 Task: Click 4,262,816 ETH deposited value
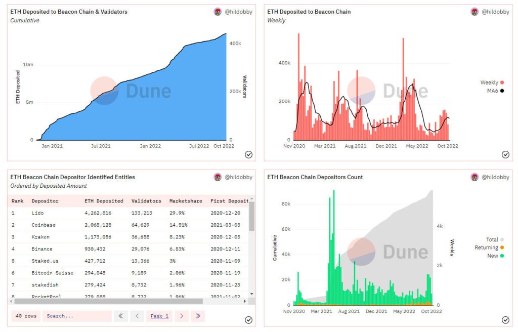[98, 213]
